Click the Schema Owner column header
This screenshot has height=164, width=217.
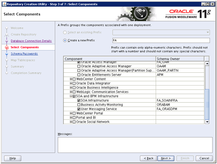tap(180, 59)
